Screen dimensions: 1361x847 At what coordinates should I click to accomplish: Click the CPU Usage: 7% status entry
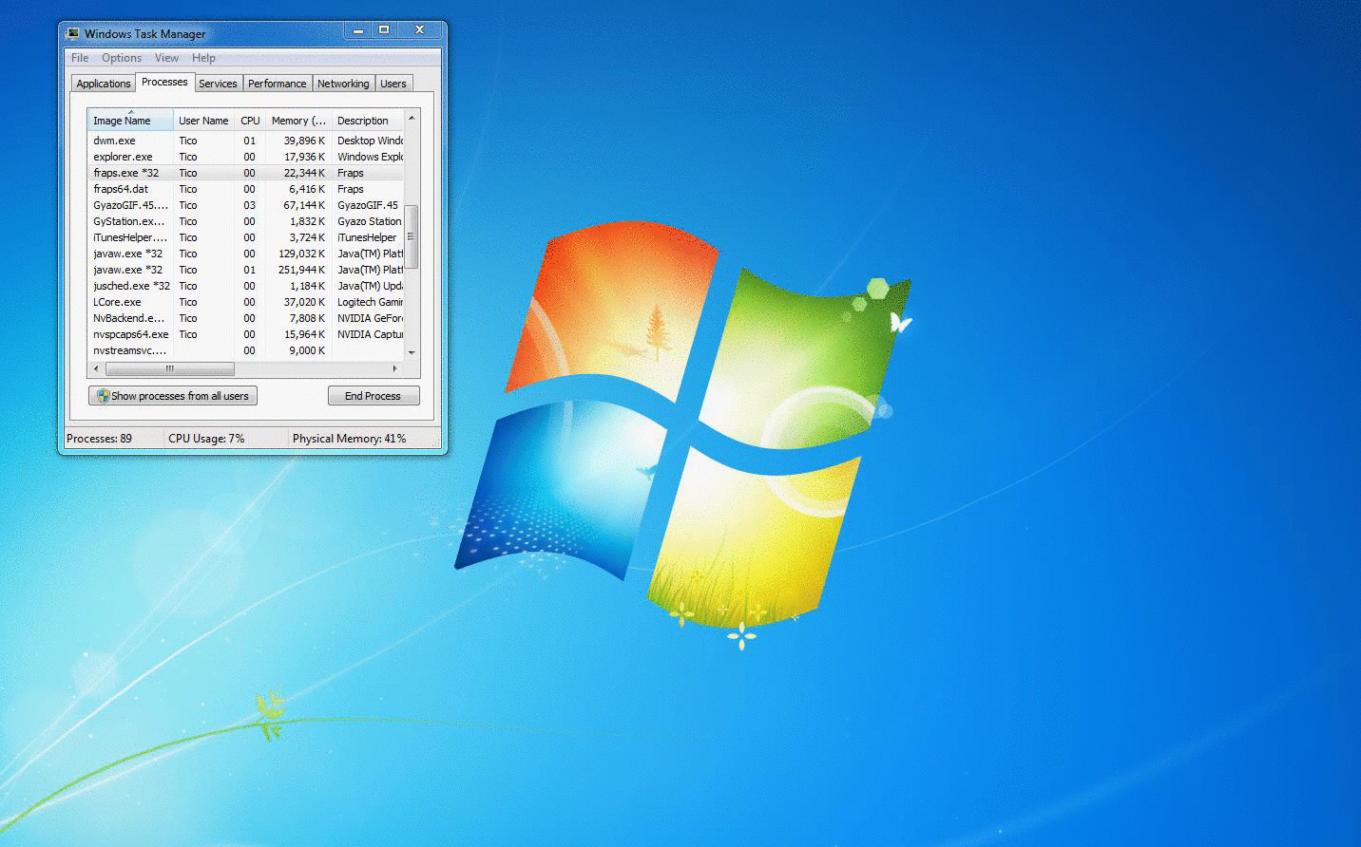click(206, 439)
